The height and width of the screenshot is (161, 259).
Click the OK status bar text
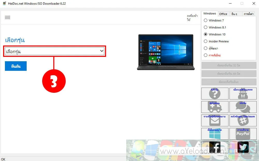click(3, 159)
